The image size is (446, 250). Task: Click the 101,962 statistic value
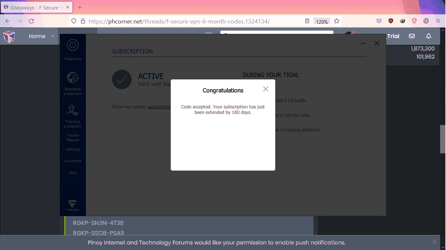point(425,57)
